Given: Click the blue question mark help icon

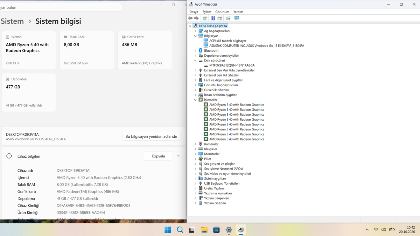Looking at the screenshot, I should 213,18.
